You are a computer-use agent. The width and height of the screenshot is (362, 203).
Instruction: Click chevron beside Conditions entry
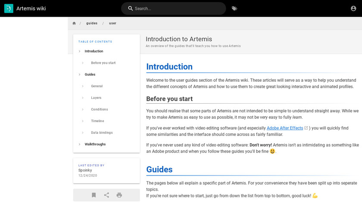(x=83, y=109)
